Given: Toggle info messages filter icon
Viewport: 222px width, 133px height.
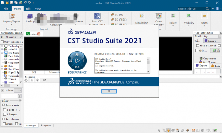Looking at the screenshot, I should 37,80.
